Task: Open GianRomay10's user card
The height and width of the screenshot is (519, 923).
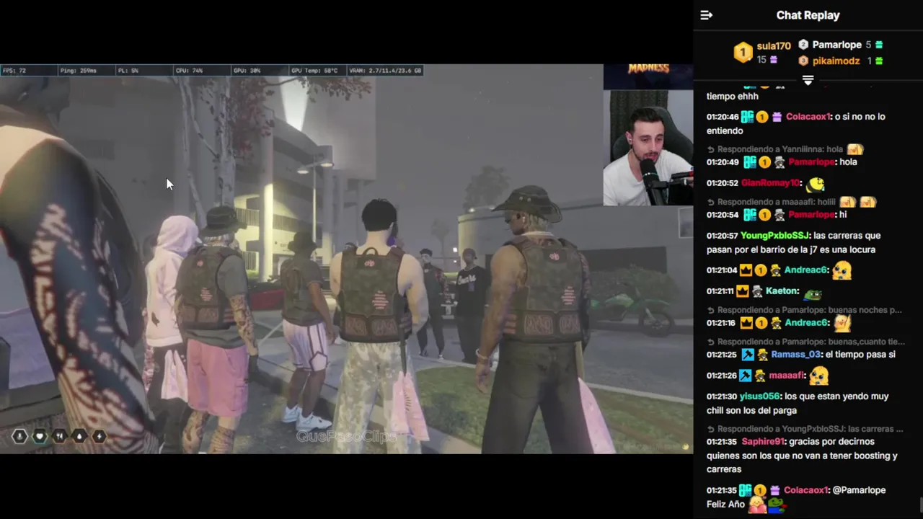Action: coord(771,183)
